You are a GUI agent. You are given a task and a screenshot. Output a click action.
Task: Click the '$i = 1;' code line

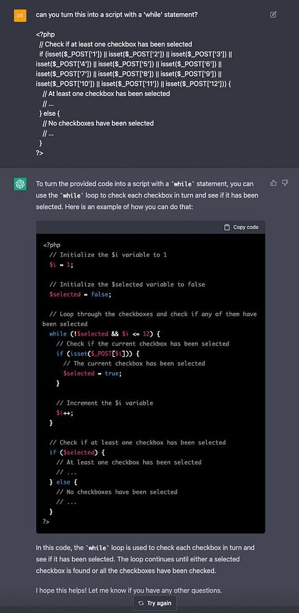click(61, 264)
